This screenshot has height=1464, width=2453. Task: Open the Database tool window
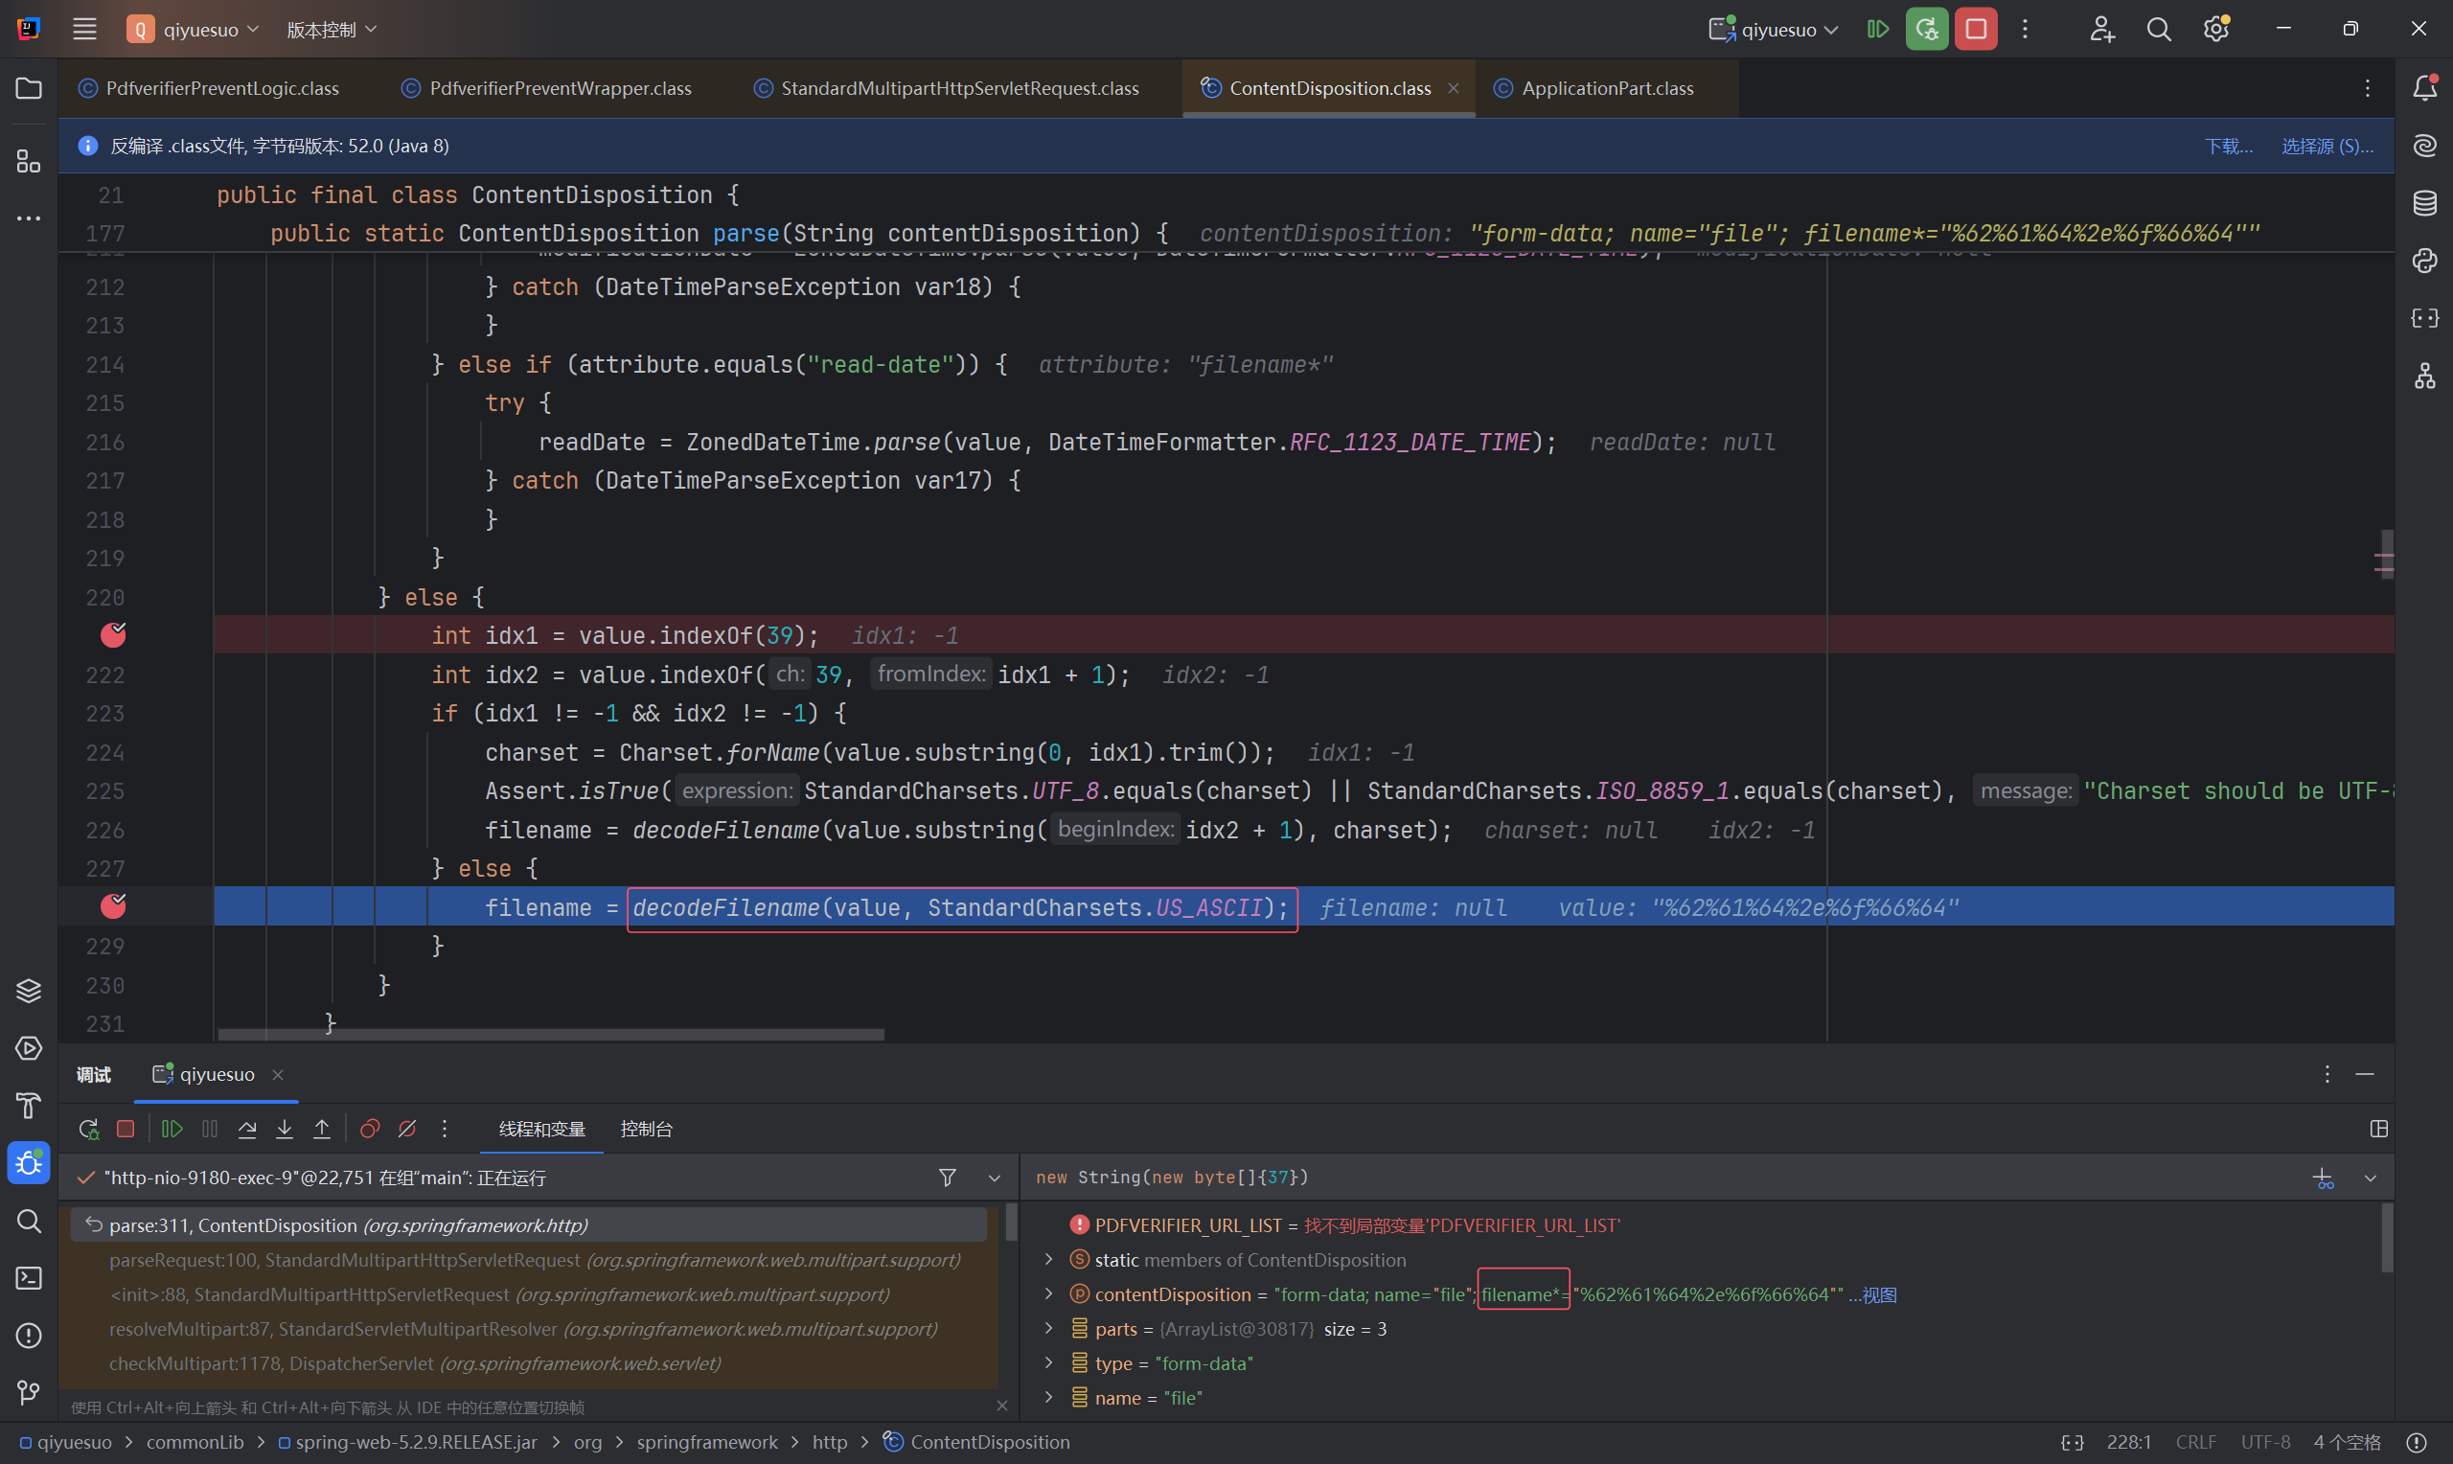pos(2424,203)
